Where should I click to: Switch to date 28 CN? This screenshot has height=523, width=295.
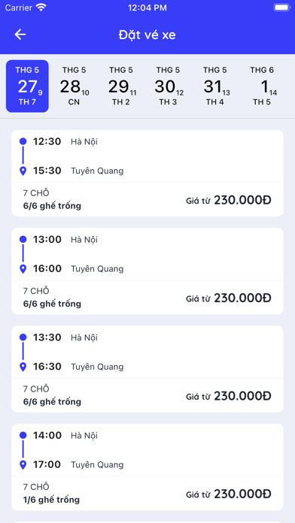75,86
